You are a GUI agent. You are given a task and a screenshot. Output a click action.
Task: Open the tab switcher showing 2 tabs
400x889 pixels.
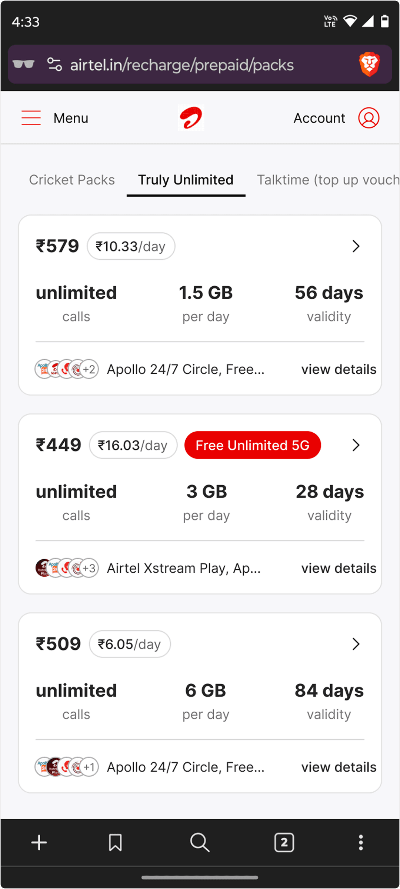pyautogui.click(x=284, y=843)
